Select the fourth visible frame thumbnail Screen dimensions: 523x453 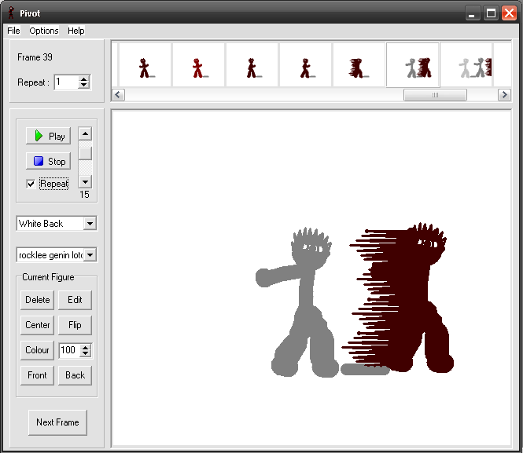[305, 64]
